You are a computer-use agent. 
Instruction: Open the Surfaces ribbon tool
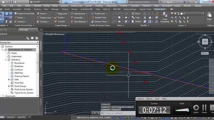coord(20,21)
